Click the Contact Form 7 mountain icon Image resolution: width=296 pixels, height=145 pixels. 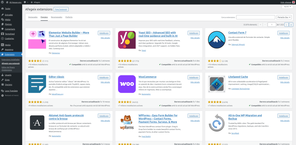217,40
